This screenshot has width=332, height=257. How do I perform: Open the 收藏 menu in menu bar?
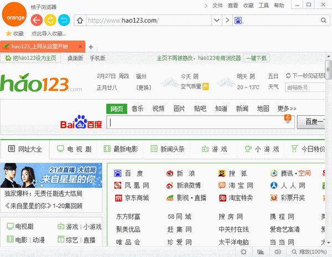pos(248,6)
